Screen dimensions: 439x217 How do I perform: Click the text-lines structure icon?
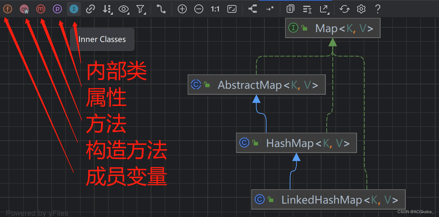(x=307, y=9)
